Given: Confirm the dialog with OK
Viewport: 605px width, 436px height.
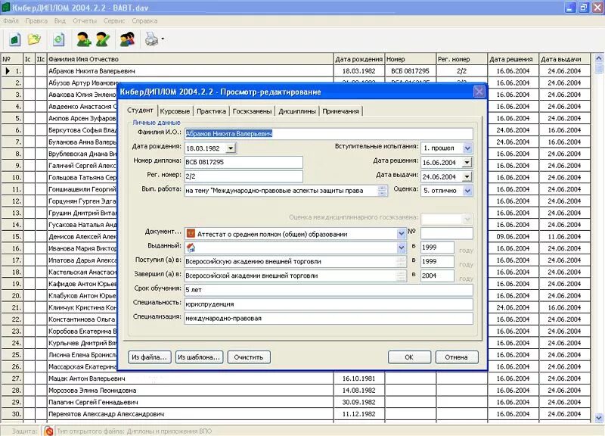Looking at the screenshot, I should (x=409, y=357).
